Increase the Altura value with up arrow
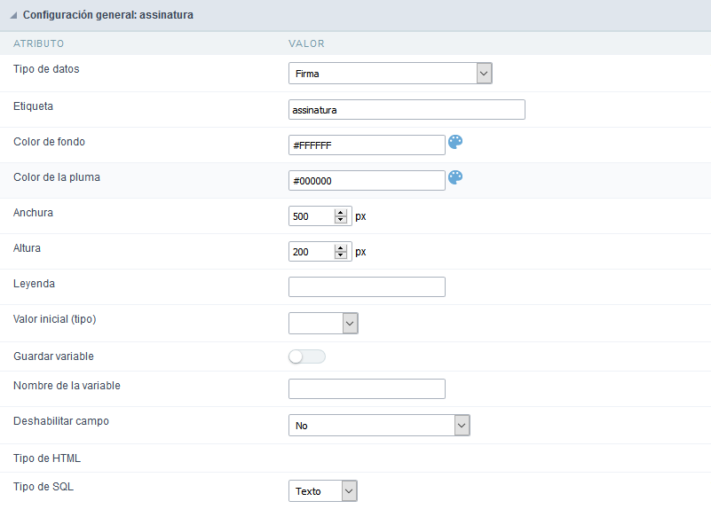The image size is (711, 509). [x=341, y=248]
